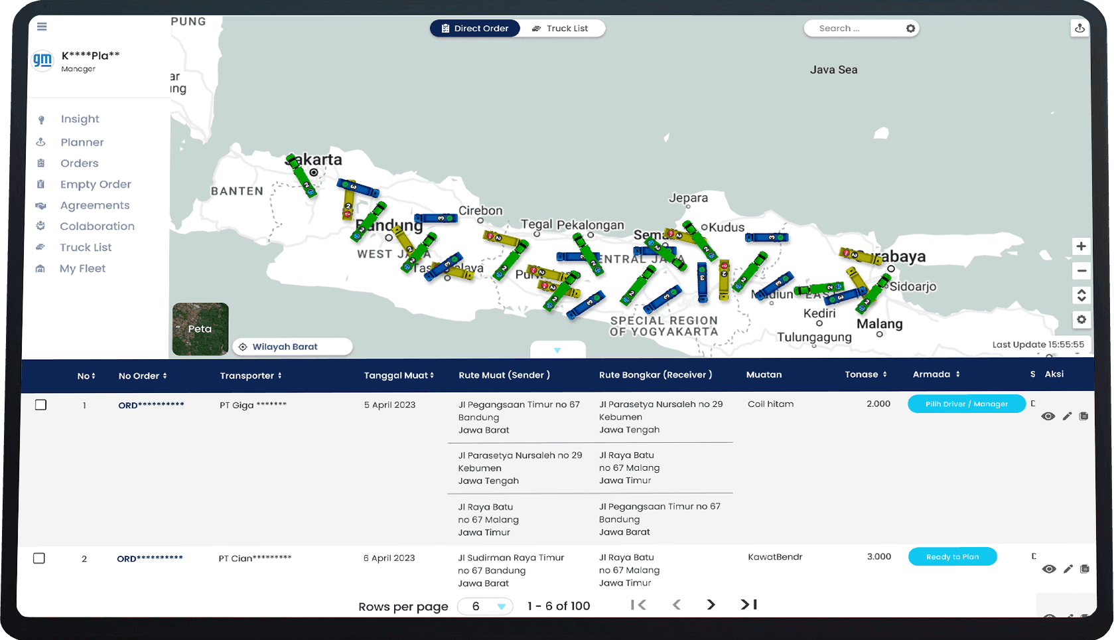The image size is (1114, 640).
Task: Click the 1 - 6 of 100 page count
Action: pos(559,606)
